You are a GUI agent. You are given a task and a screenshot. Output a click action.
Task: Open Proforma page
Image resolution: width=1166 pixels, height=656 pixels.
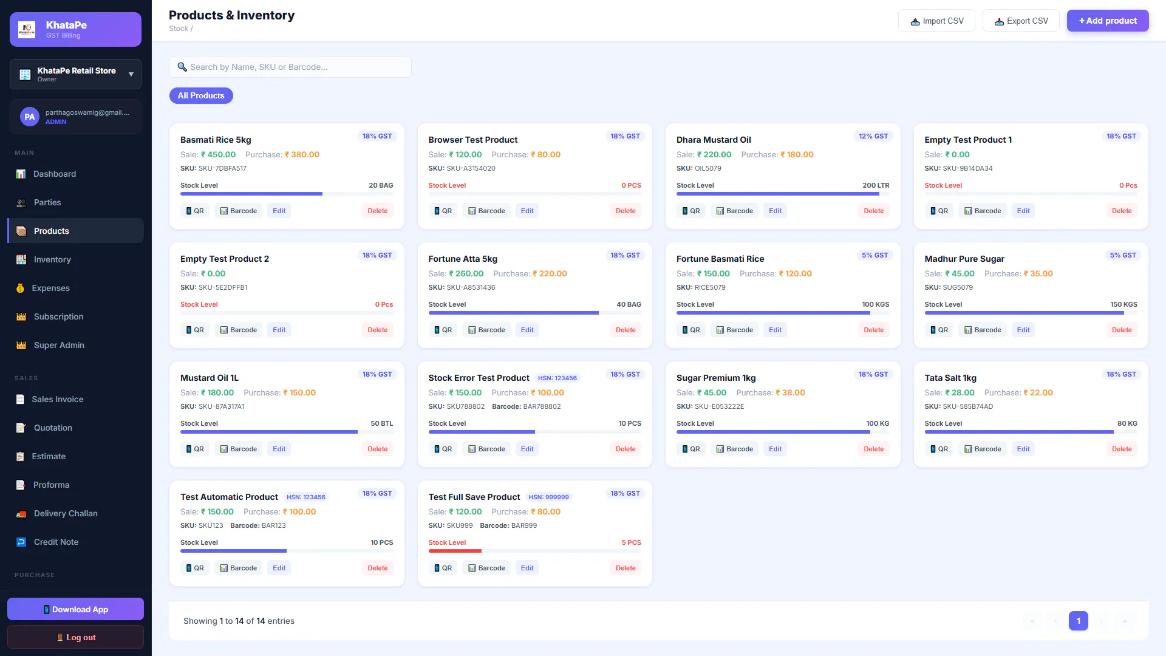[x=75, y=485]
